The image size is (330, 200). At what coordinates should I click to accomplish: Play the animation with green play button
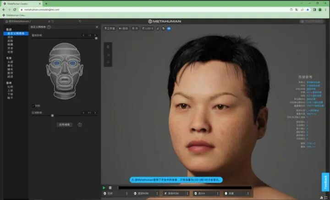(104, 188)
